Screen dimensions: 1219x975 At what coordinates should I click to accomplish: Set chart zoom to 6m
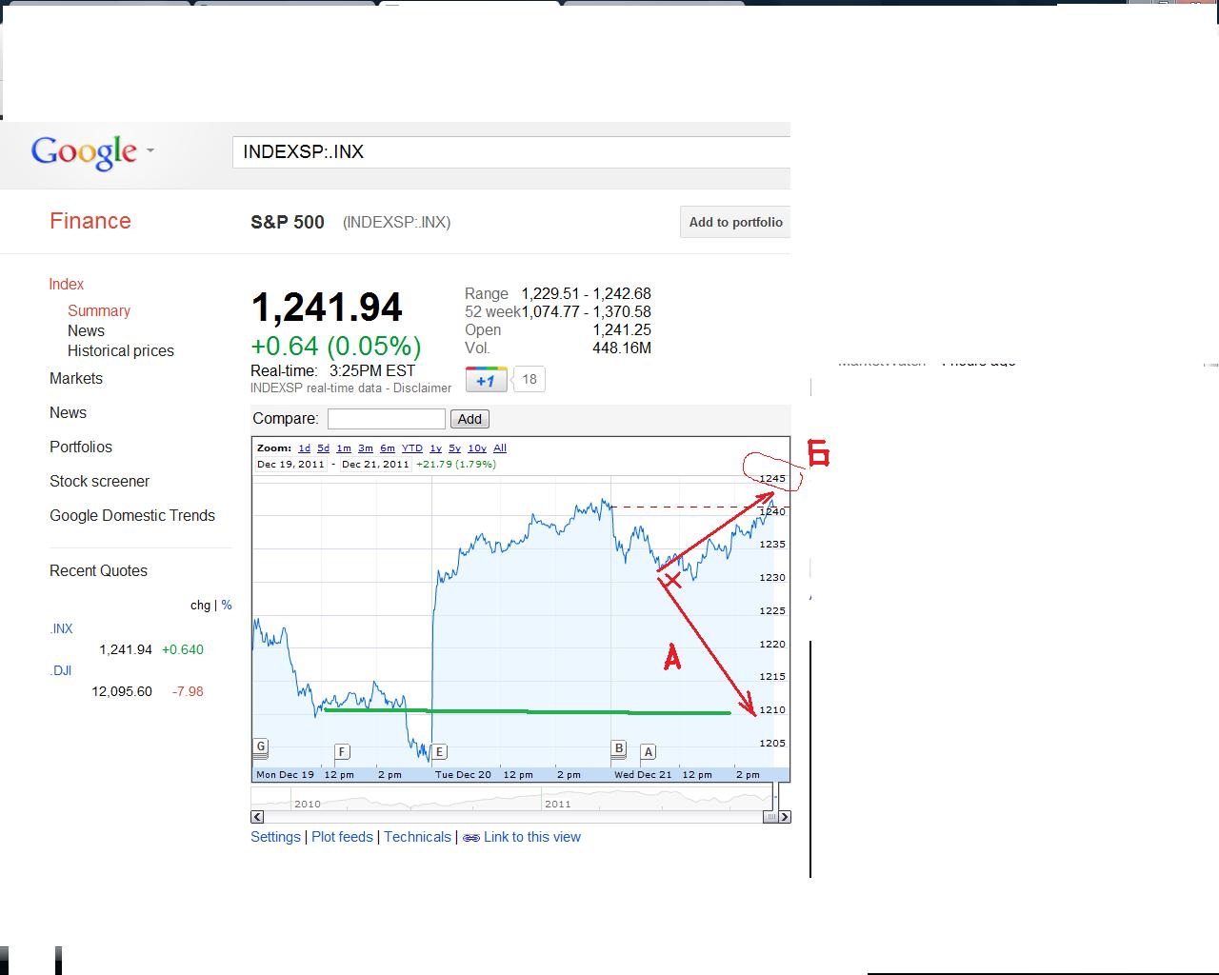pos(388,448)
